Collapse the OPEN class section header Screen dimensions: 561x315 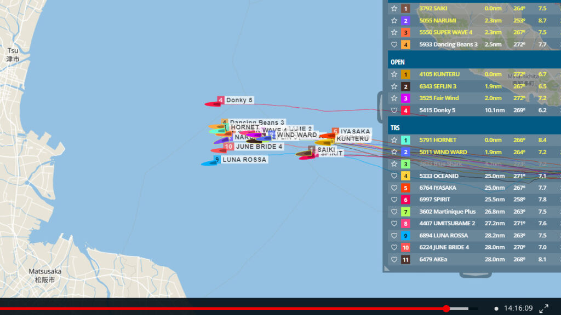pyautogui.click(x=398, y=62)
